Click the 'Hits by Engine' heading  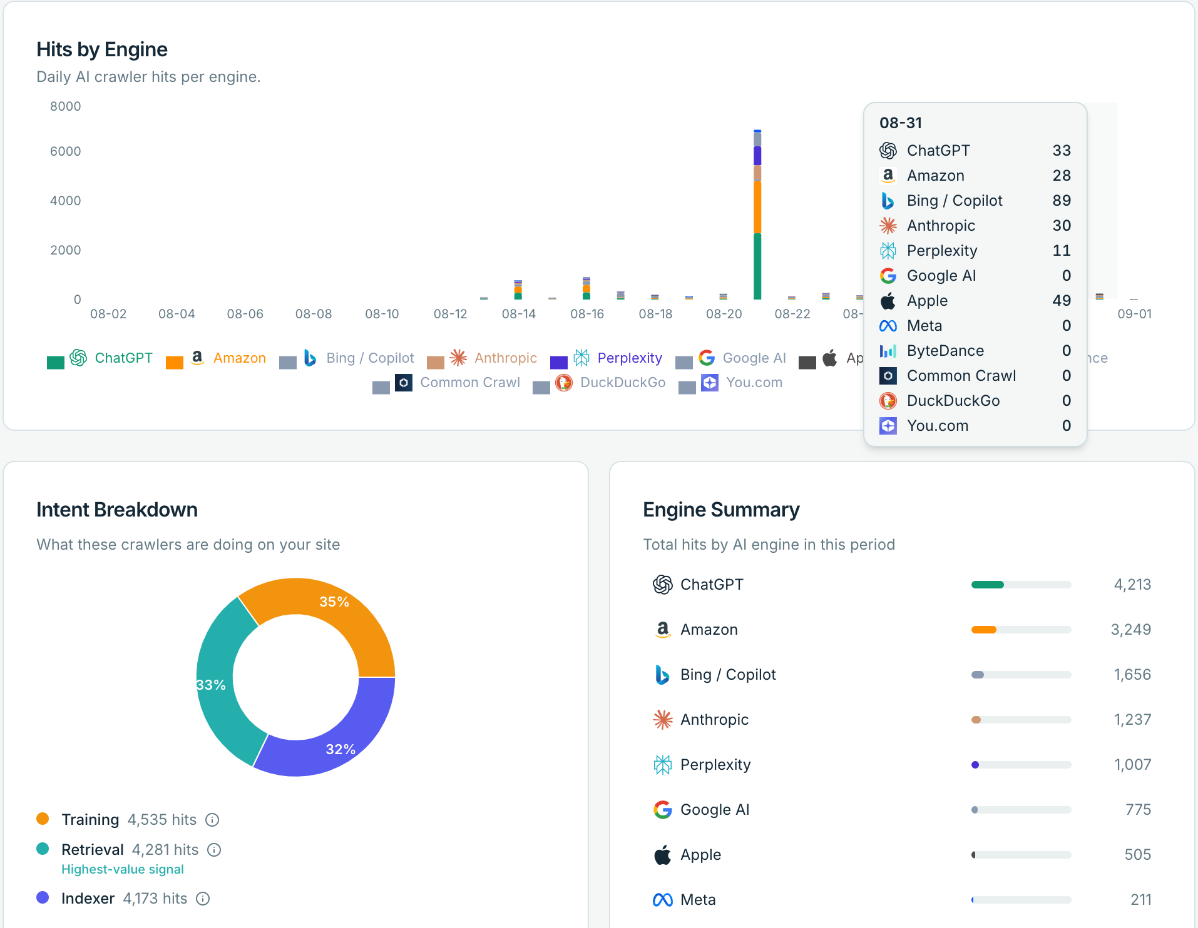[102, 49]
